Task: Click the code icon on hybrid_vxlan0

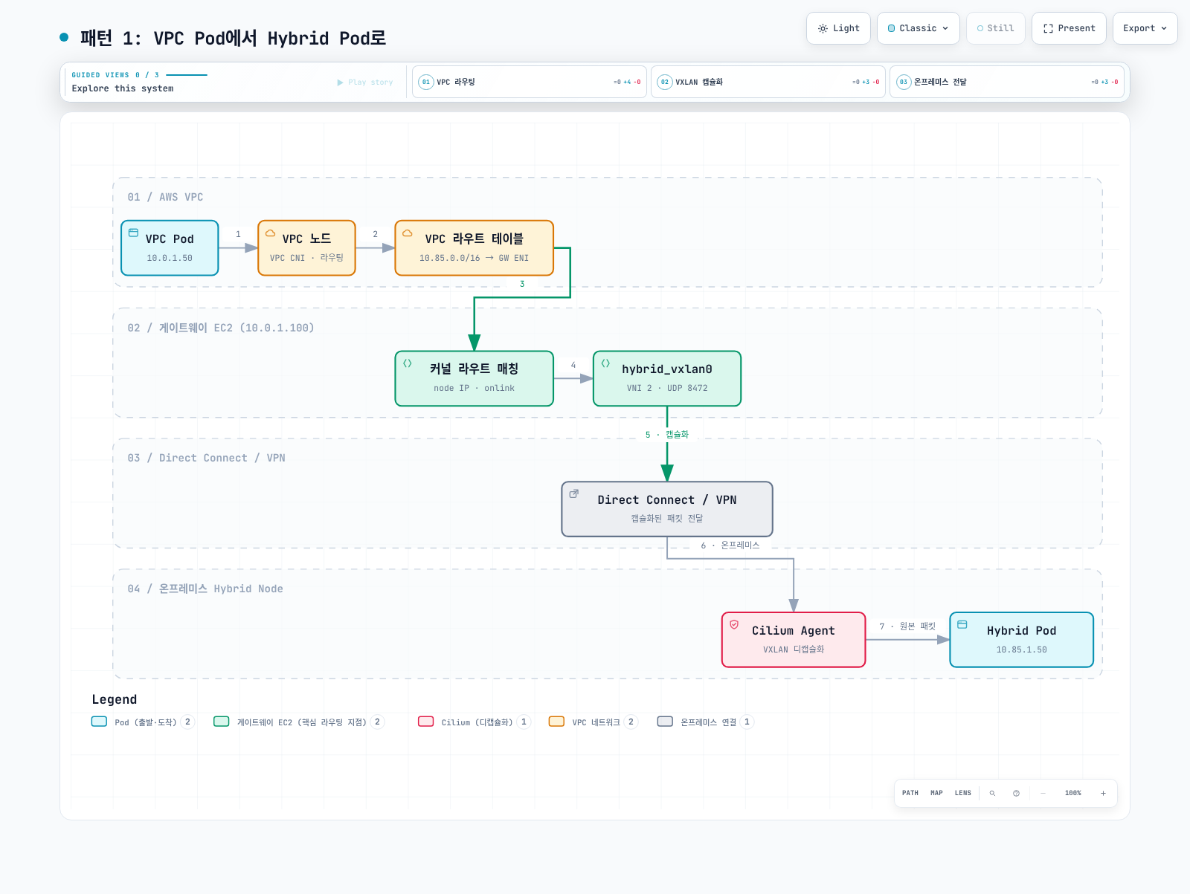Action: (x=605, y=363)
